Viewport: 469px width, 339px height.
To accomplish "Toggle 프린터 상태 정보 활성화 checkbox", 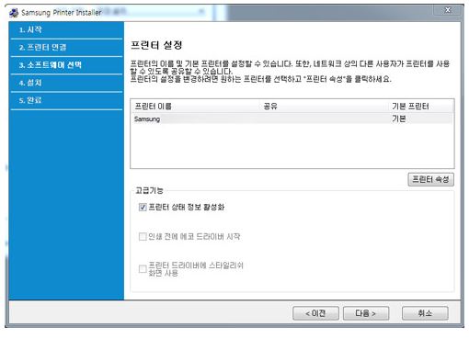I will click(143, 208).
